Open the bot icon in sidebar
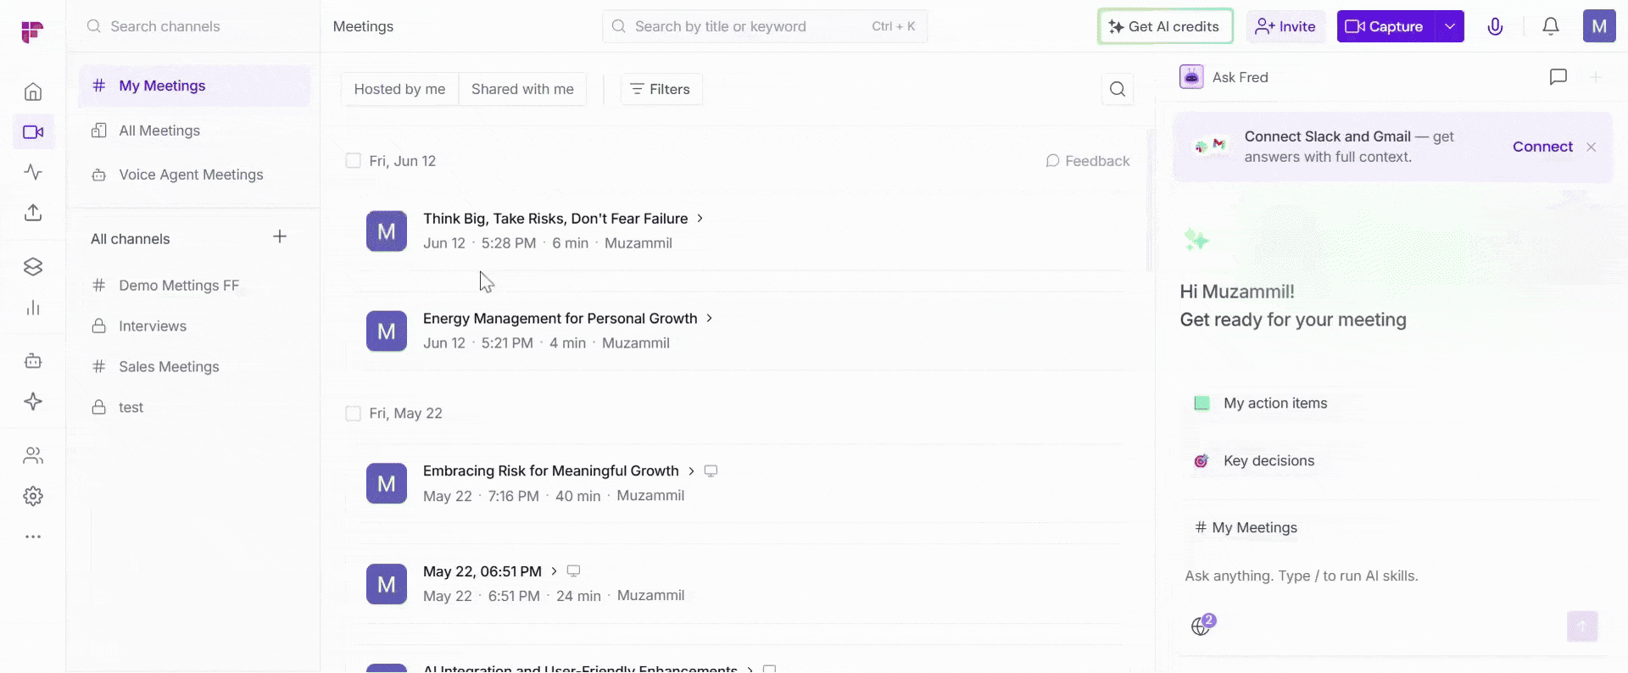The height and width of the screenshot is (673, 1628). [x=33, y=361]
